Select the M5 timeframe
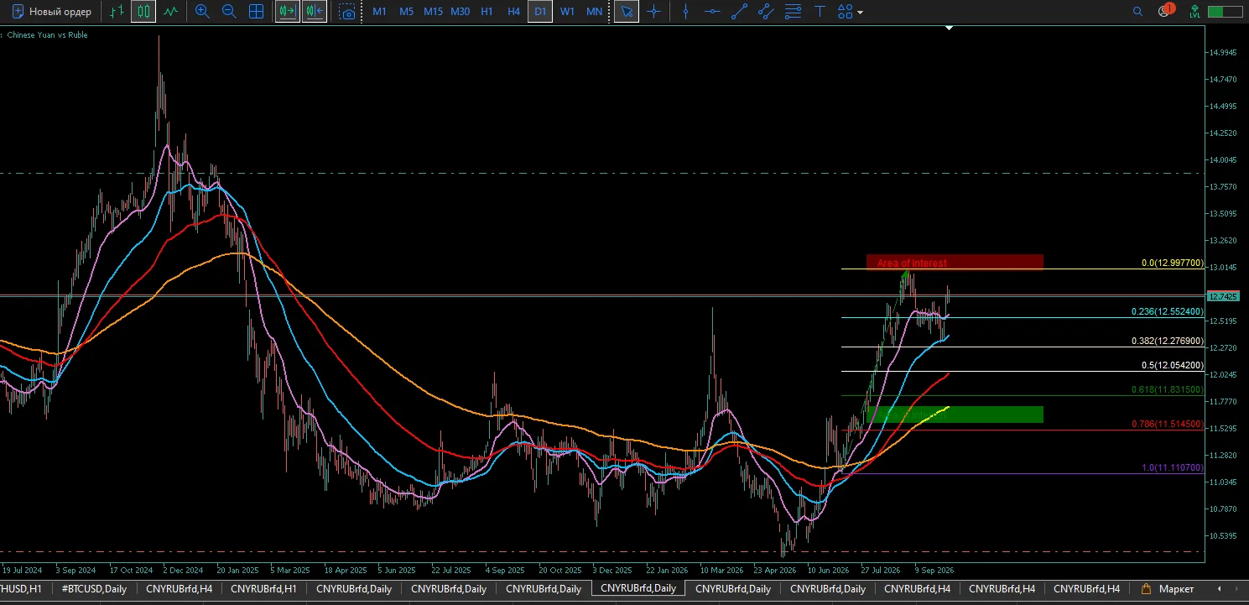The width and height of the screenshot is (1249, 605). [407, 12]
